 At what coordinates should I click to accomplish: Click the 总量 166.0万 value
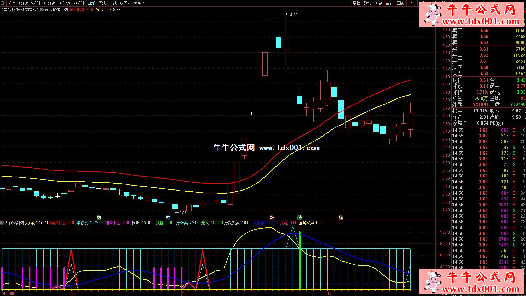480,98
